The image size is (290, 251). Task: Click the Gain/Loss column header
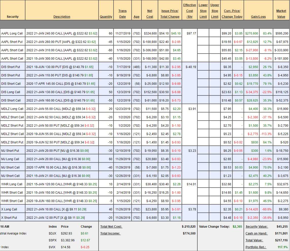(258, 17)
